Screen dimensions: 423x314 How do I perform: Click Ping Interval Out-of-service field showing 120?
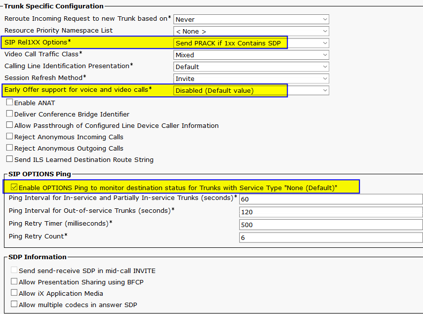[331, 212]
